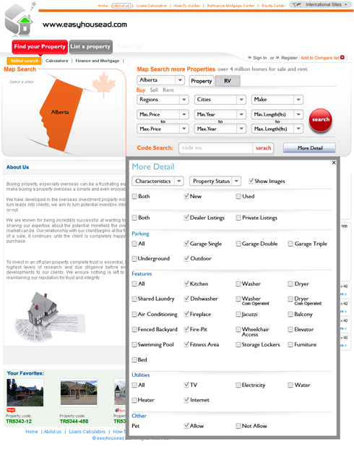
Task: Click the house on money image
Action: [49, 317]
